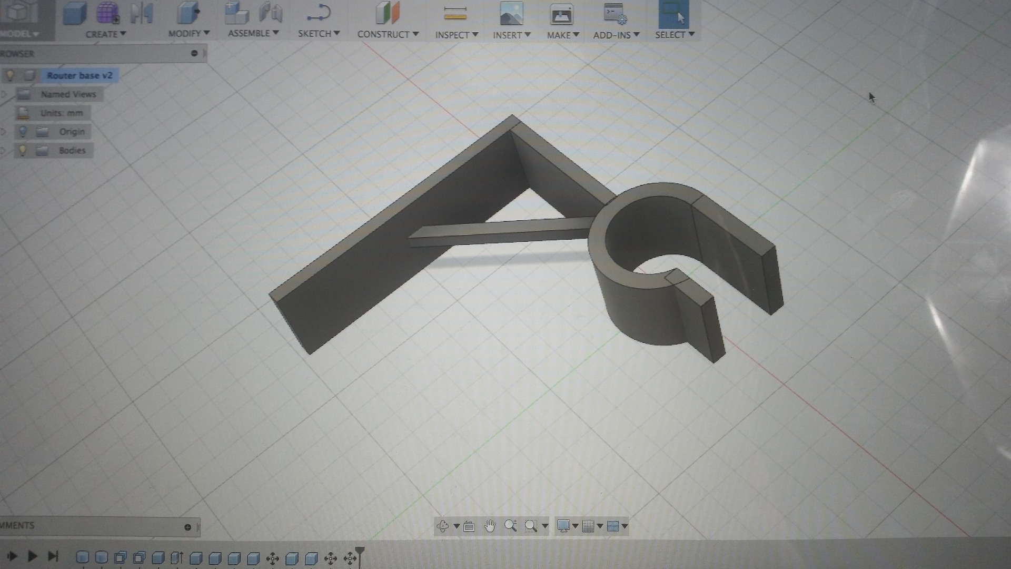Click the Look At icon
Viewport: 1011px width, 569px height.
469,526
